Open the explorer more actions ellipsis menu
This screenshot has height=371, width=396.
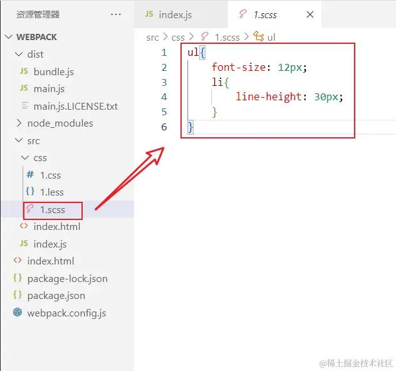coord(116,14)
